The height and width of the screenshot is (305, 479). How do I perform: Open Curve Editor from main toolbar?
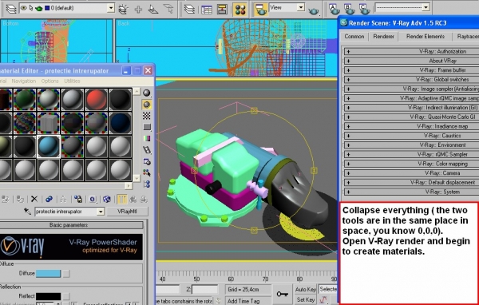pyautogui.click(x=207, y=10)
